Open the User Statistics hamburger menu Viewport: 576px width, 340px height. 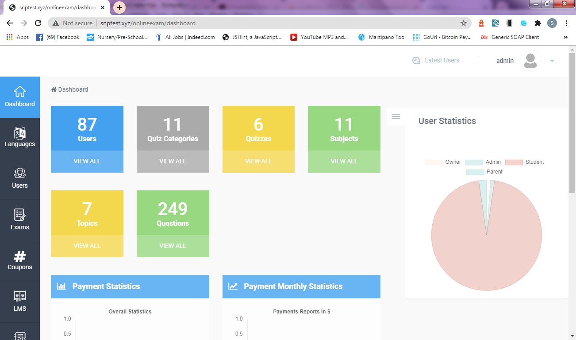tap(396, 116)
